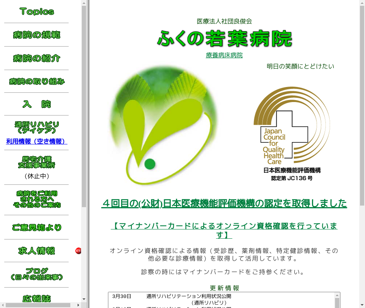Click sidebar scrollbar down arrow

(x=84, y=299)
